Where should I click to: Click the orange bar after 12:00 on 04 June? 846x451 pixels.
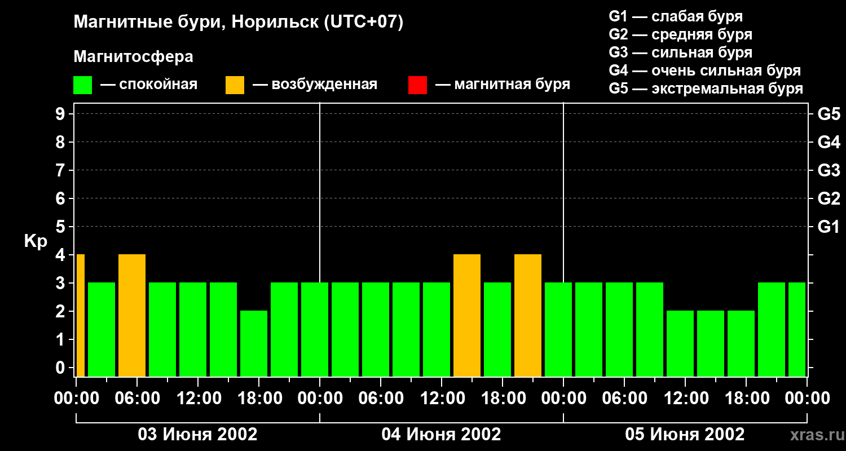[467, 315]
